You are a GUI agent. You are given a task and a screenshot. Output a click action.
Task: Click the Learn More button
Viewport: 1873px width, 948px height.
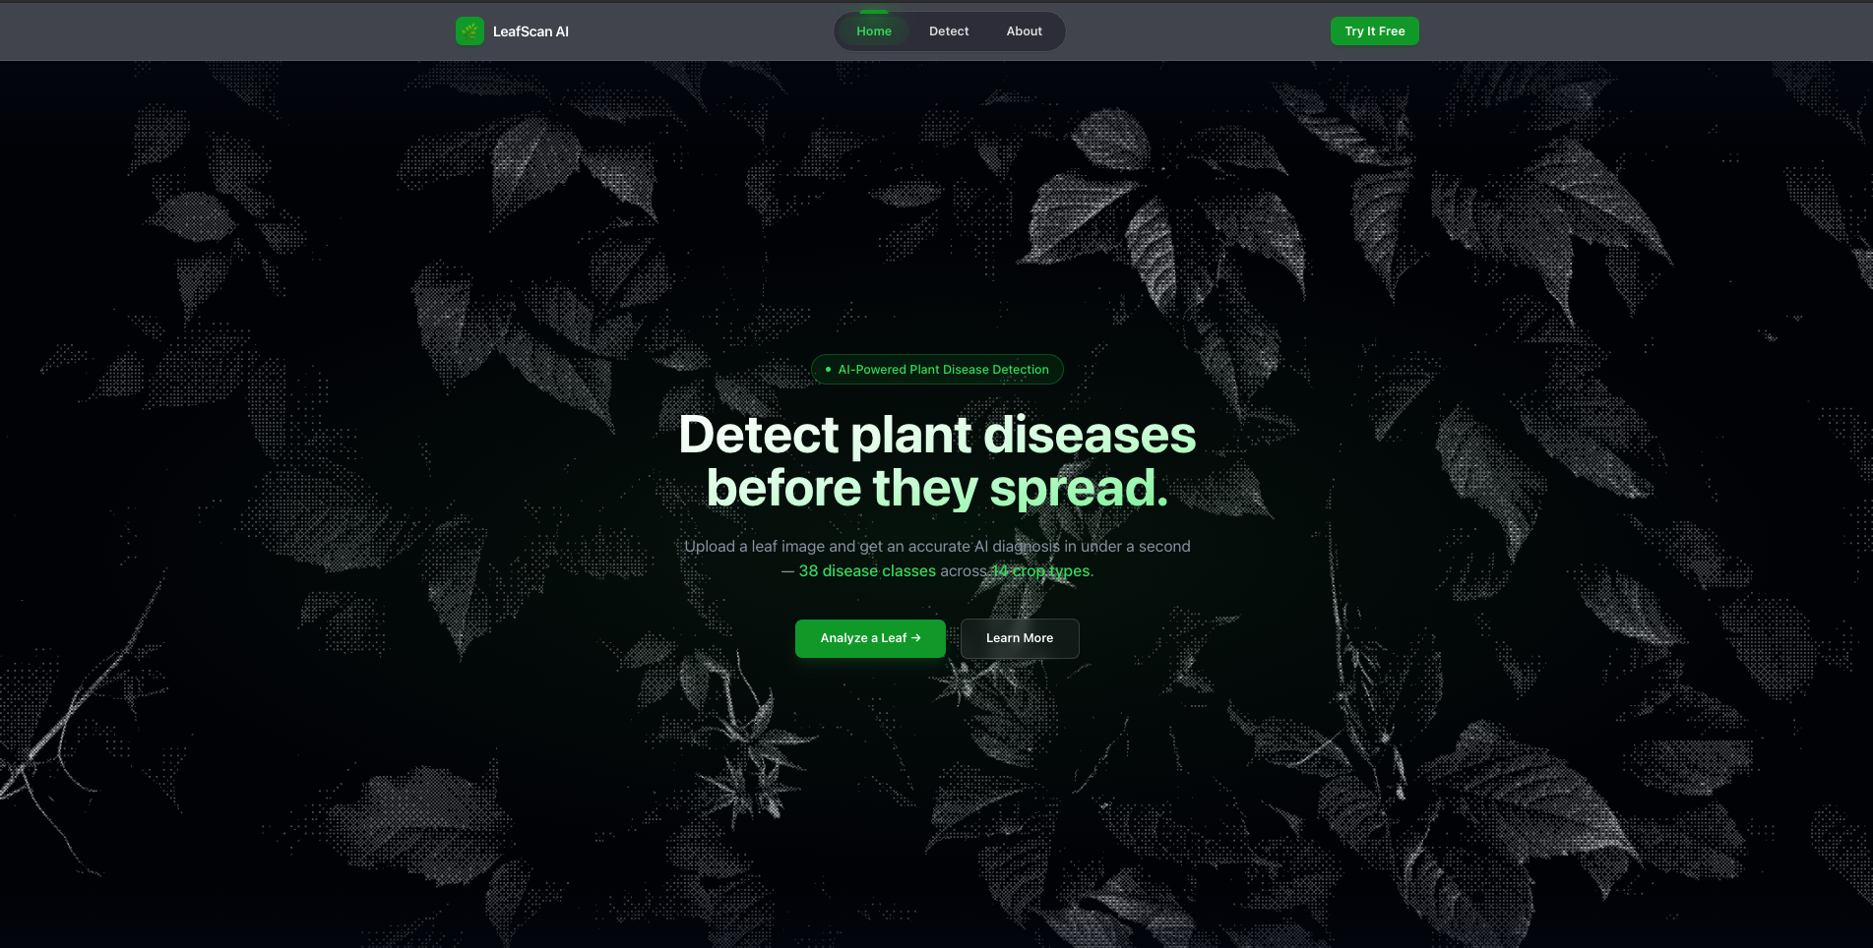[1020, 638]
